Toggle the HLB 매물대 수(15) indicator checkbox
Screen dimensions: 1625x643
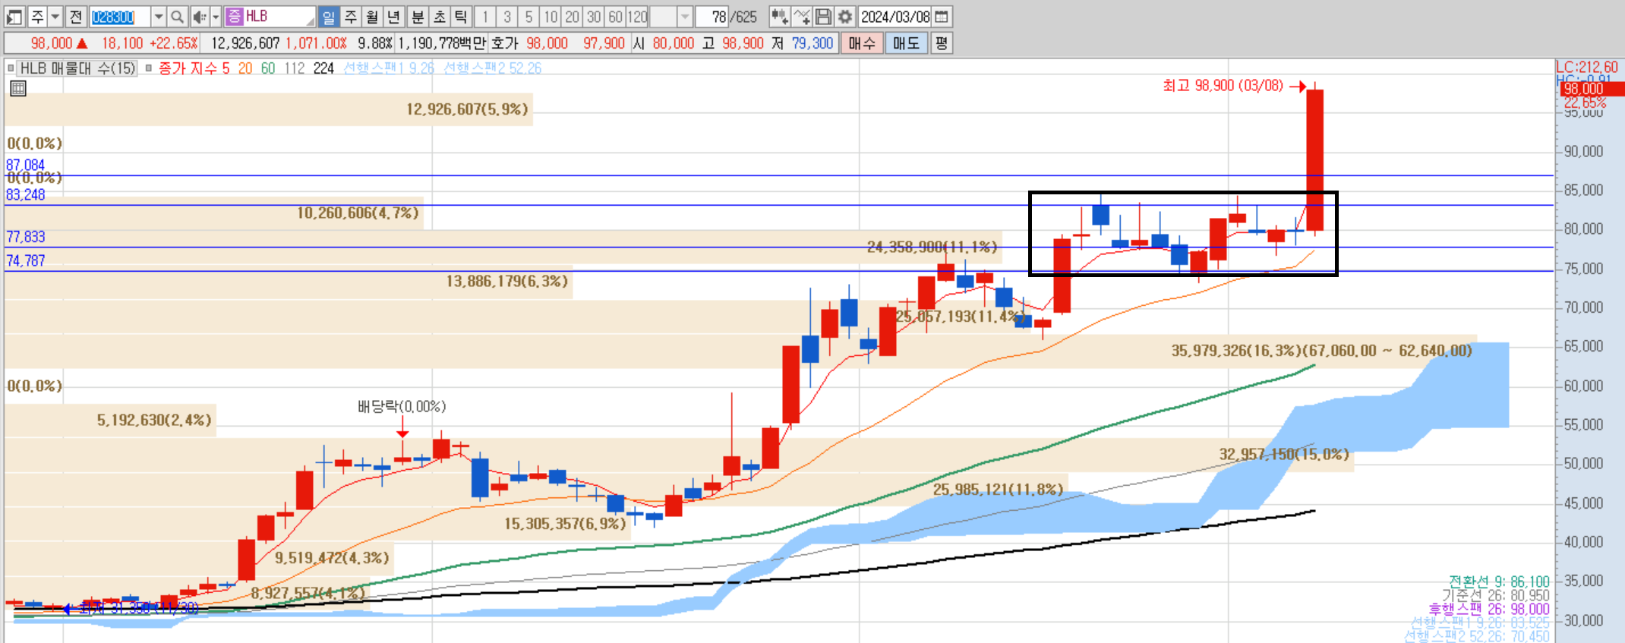[11, 68]
